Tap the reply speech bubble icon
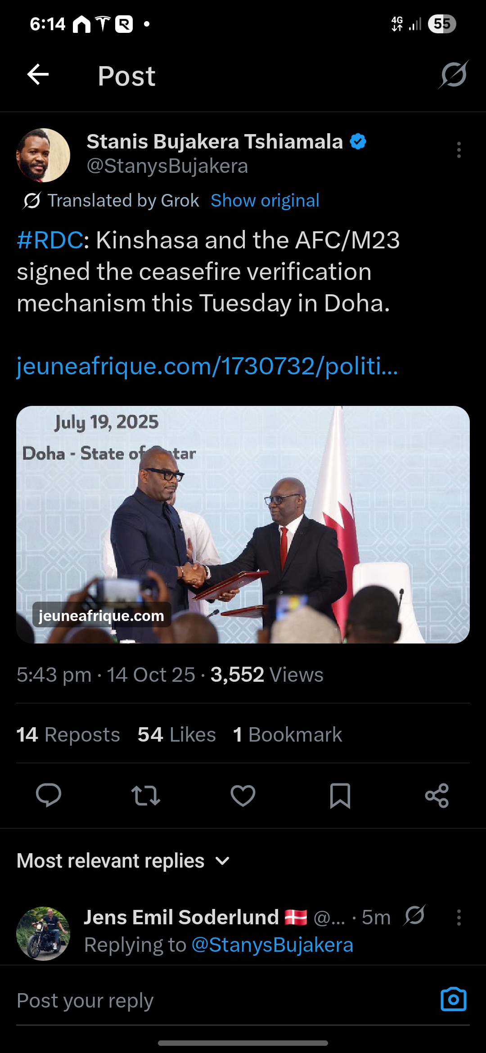 (49, 795)
